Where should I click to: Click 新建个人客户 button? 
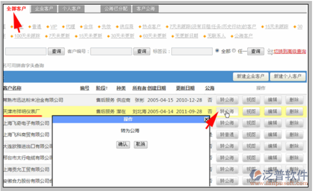tap(287, 76)
